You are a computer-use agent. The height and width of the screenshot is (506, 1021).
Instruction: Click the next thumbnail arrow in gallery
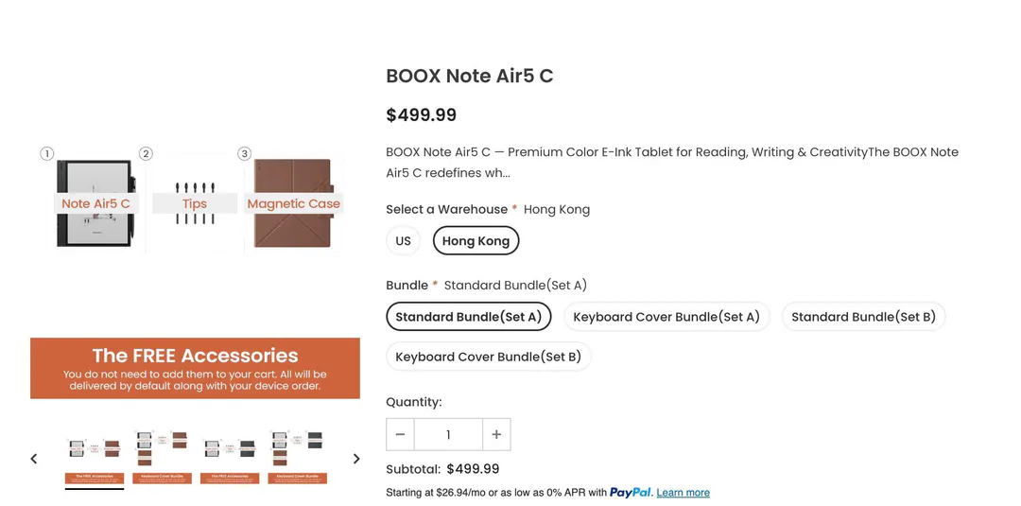pyautogui.click(x=356, y=459)
